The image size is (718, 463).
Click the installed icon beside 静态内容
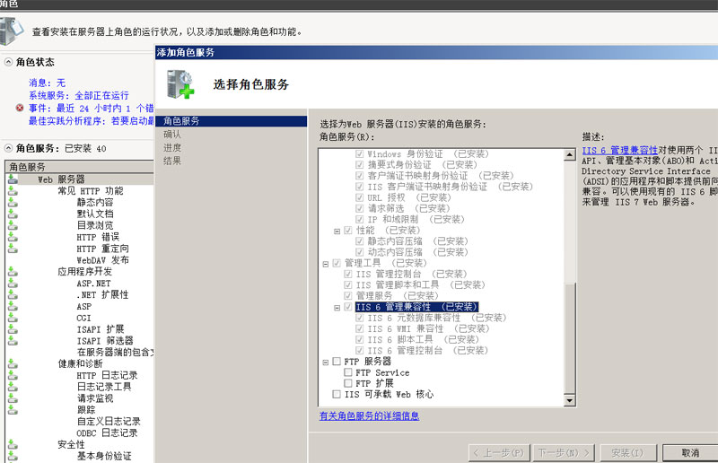pos(13,202)
